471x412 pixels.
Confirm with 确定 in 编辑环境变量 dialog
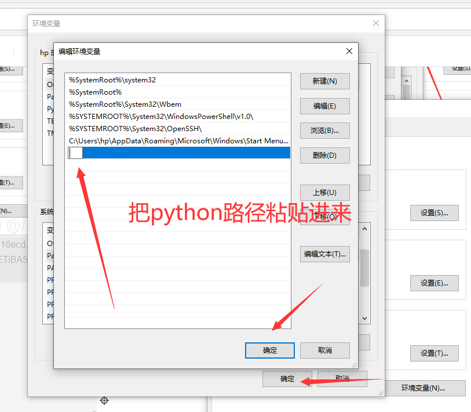pos(270,350)
